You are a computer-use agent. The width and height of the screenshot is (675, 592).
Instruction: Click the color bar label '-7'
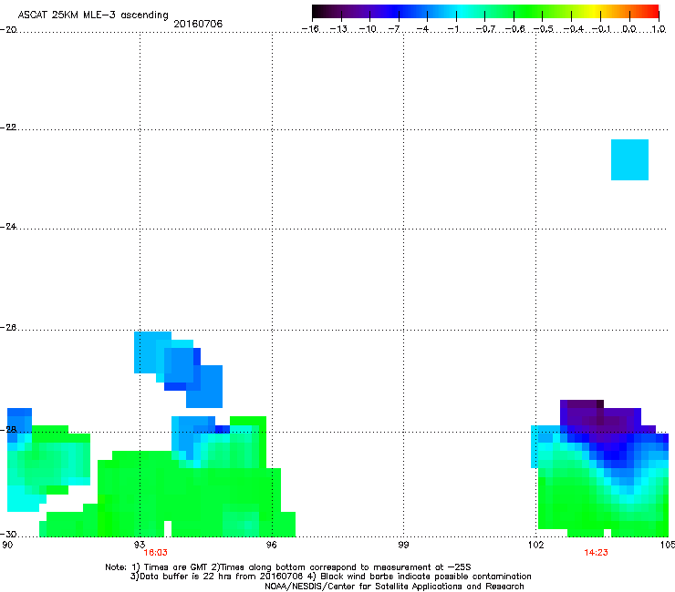tap(394, 29)
